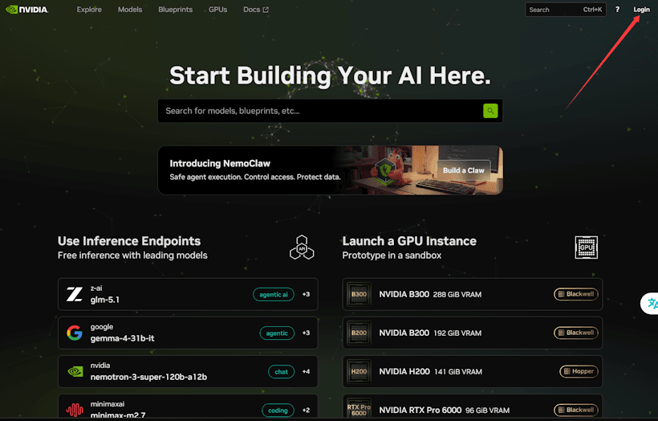Select NVIDIA B200 192 GiB VRAM
658x421 pixels.
tap(473, 333)
